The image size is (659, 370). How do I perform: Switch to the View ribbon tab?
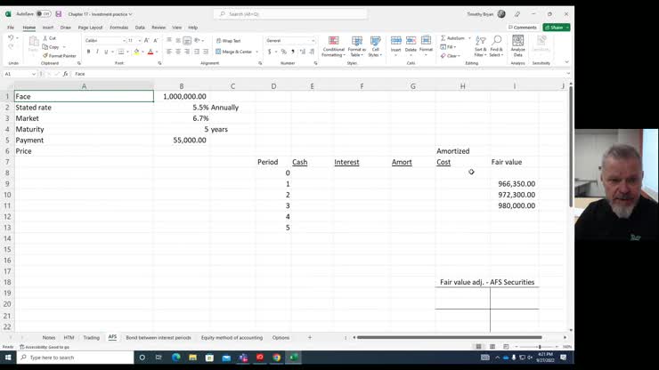[177, 28]
